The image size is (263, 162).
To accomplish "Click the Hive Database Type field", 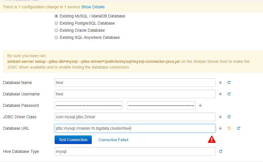I will coord(135,151).
